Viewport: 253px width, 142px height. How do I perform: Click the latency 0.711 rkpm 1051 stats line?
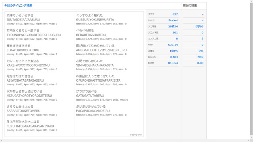(102, 100)
